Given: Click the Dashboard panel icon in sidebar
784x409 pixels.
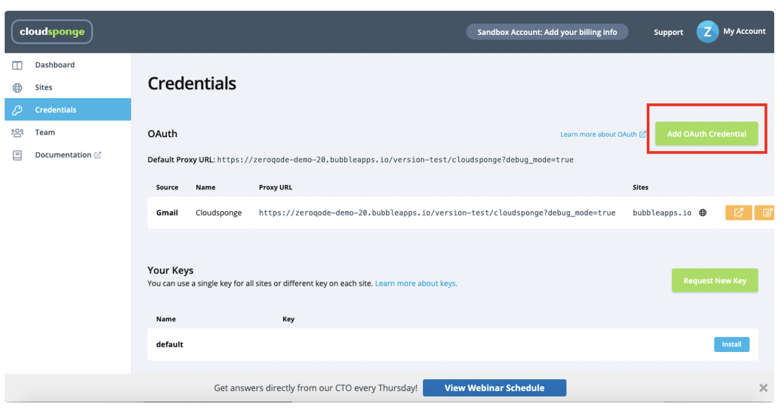Looking at the screenshot, I should click(x=17, y=65).
